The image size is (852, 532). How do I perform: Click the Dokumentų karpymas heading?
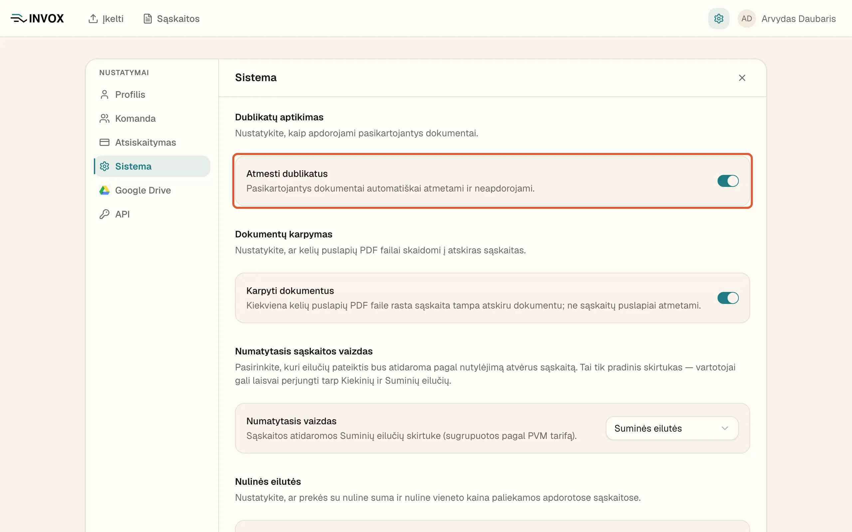[x=284, y=234]
